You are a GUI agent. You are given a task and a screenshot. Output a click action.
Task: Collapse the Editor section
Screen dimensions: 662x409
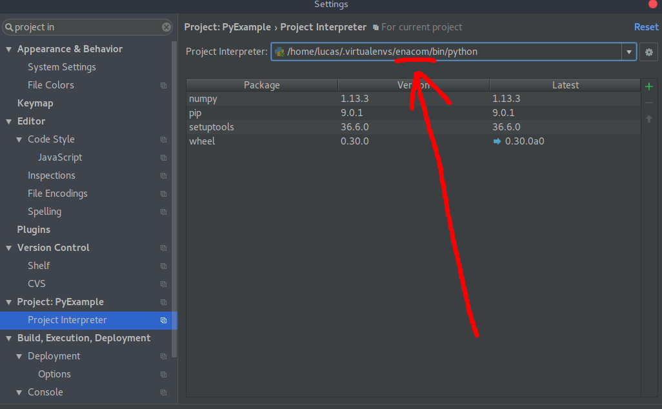click(x=8, y=121)
